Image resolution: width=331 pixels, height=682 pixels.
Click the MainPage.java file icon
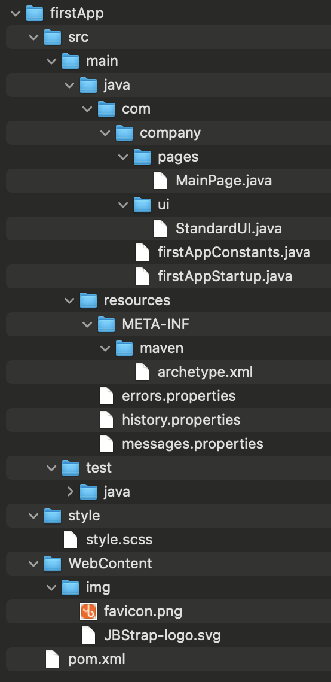tap(160, 181)
